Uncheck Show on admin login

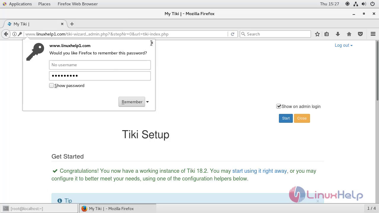(x=279, y=106)
